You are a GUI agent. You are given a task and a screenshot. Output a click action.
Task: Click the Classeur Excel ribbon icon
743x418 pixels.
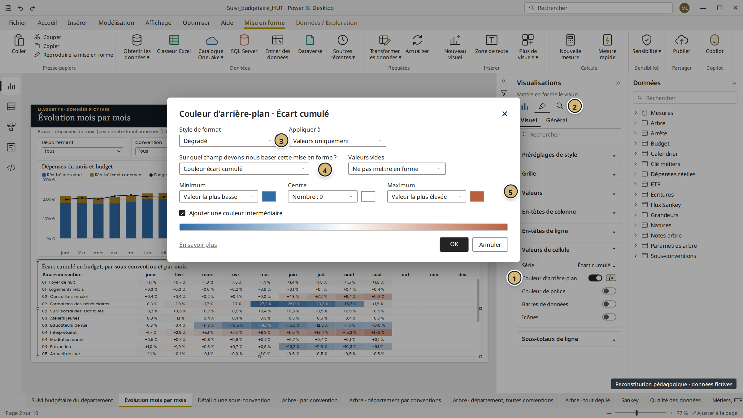click(x=174, y=40)
